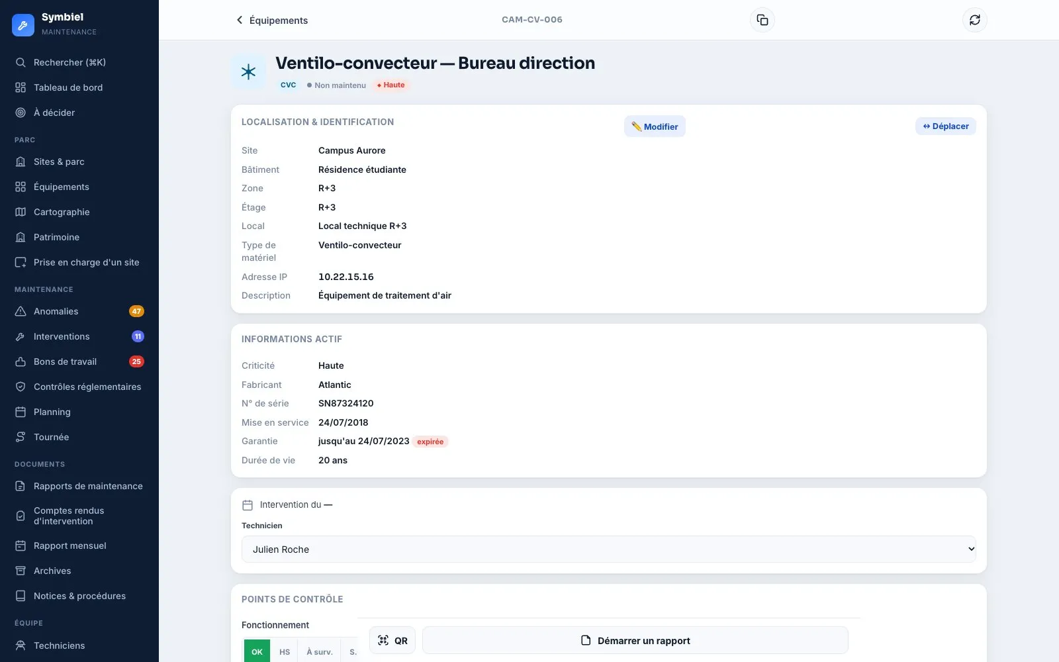Click Déplacer to move the equipment
Image resolution: width=1059 pixels, height=662 pixels.
(x=946, y=126)
